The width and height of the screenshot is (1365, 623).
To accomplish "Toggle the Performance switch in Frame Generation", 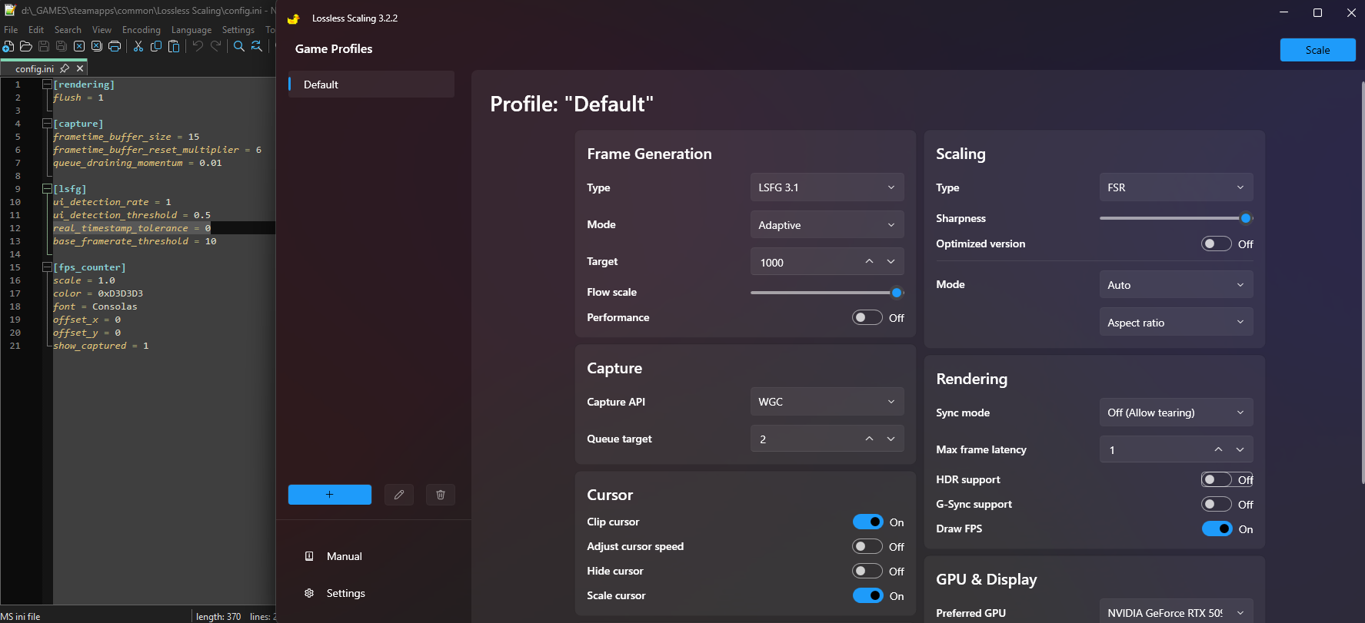I will [867, 318].
